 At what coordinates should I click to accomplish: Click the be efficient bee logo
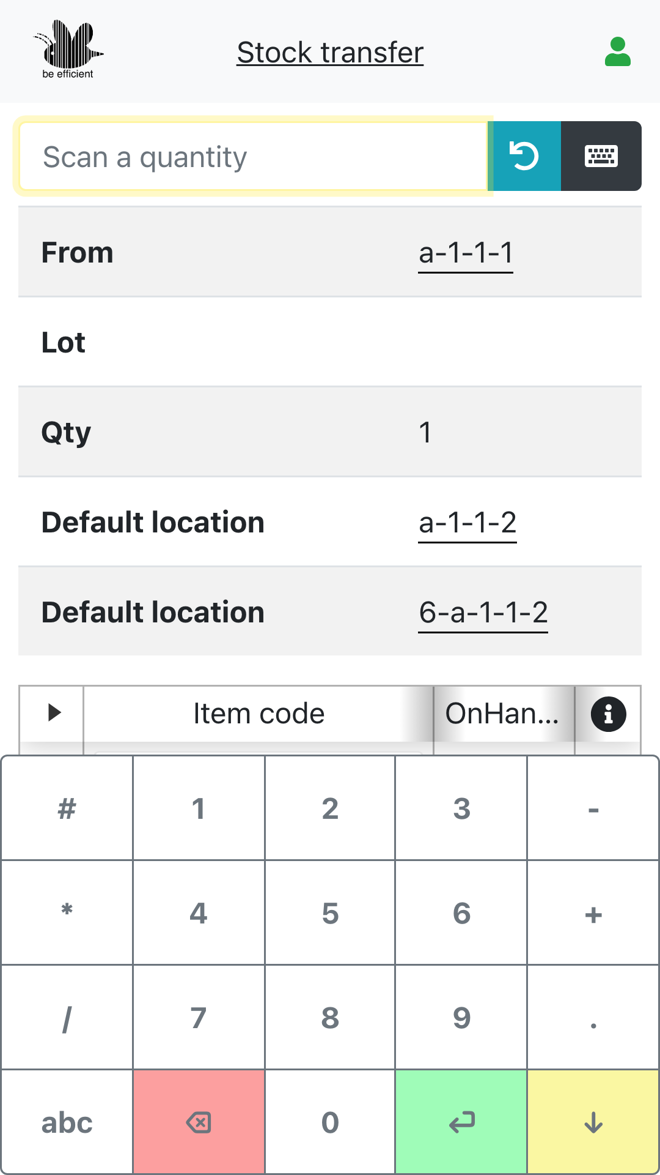(68, 50)
